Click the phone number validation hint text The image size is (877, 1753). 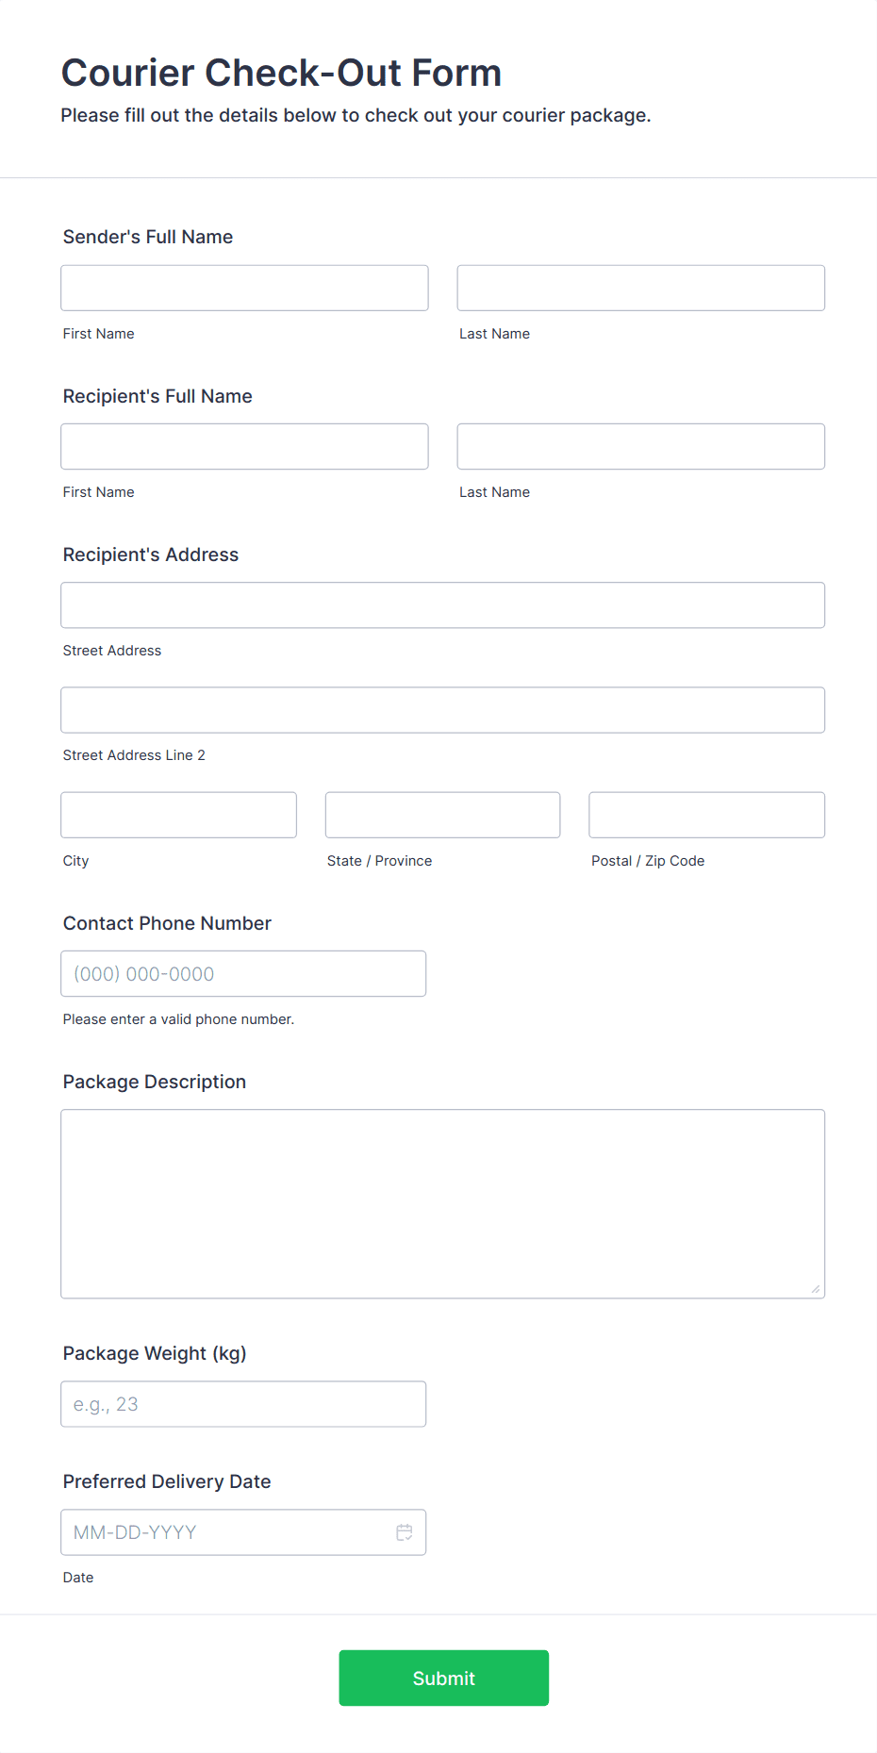(178, 1019)
